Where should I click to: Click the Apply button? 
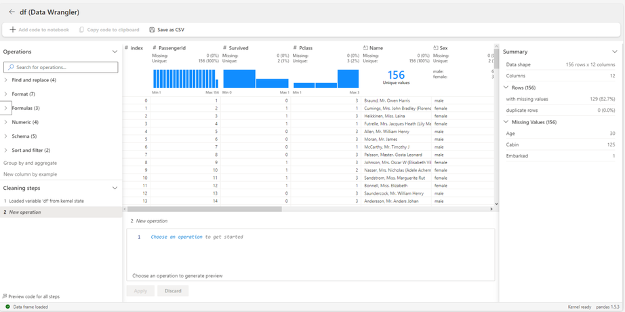tap(140, 291)
